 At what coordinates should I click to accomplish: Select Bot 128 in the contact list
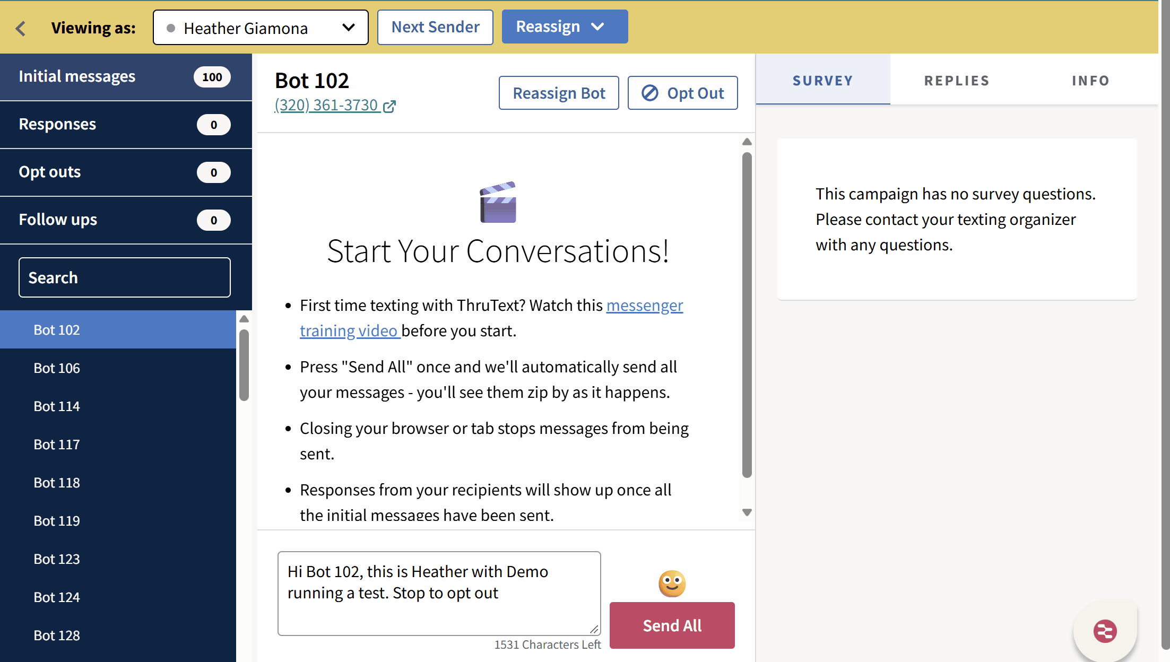click(118, 635)
